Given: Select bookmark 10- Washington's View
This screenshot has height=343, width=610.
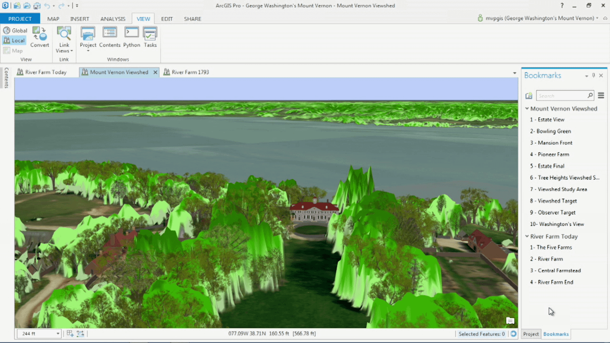Looking at the screenshot, I should tap(557, 224).
